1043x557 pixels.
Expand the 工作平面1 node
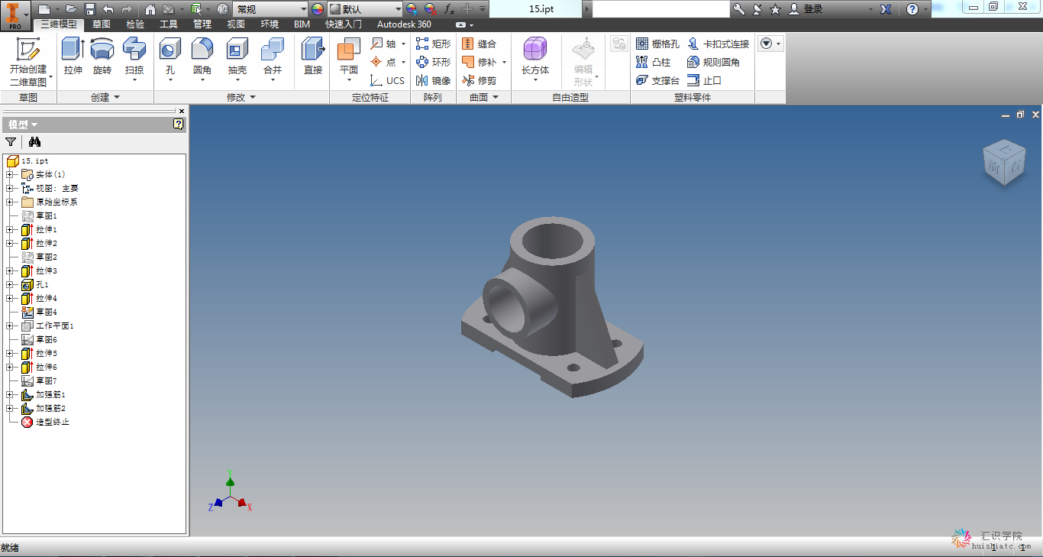pos(10,325)
